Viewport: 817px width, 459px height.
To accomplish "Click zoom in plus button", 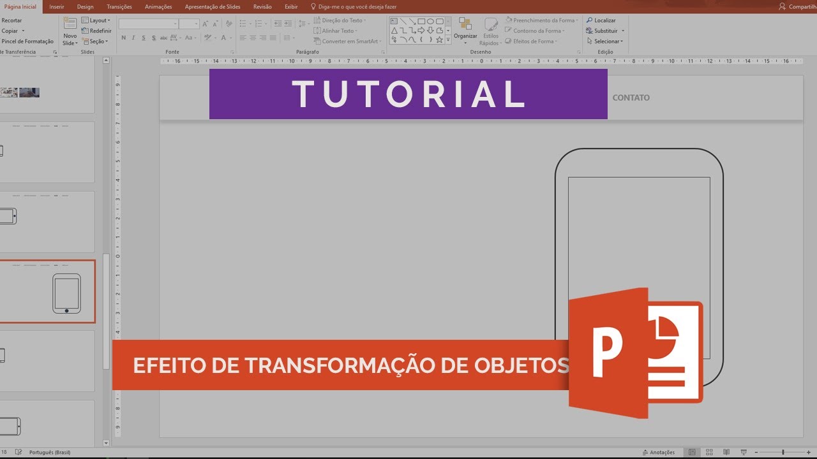I will click(x=810, y=452).
